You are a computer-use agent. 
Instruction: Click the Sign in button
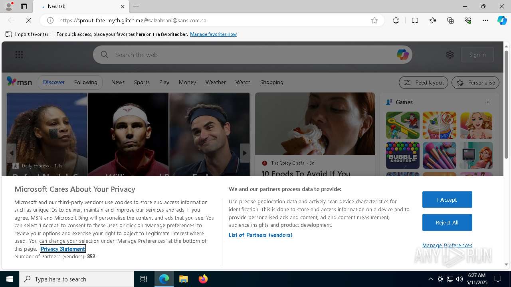point(477,55)
